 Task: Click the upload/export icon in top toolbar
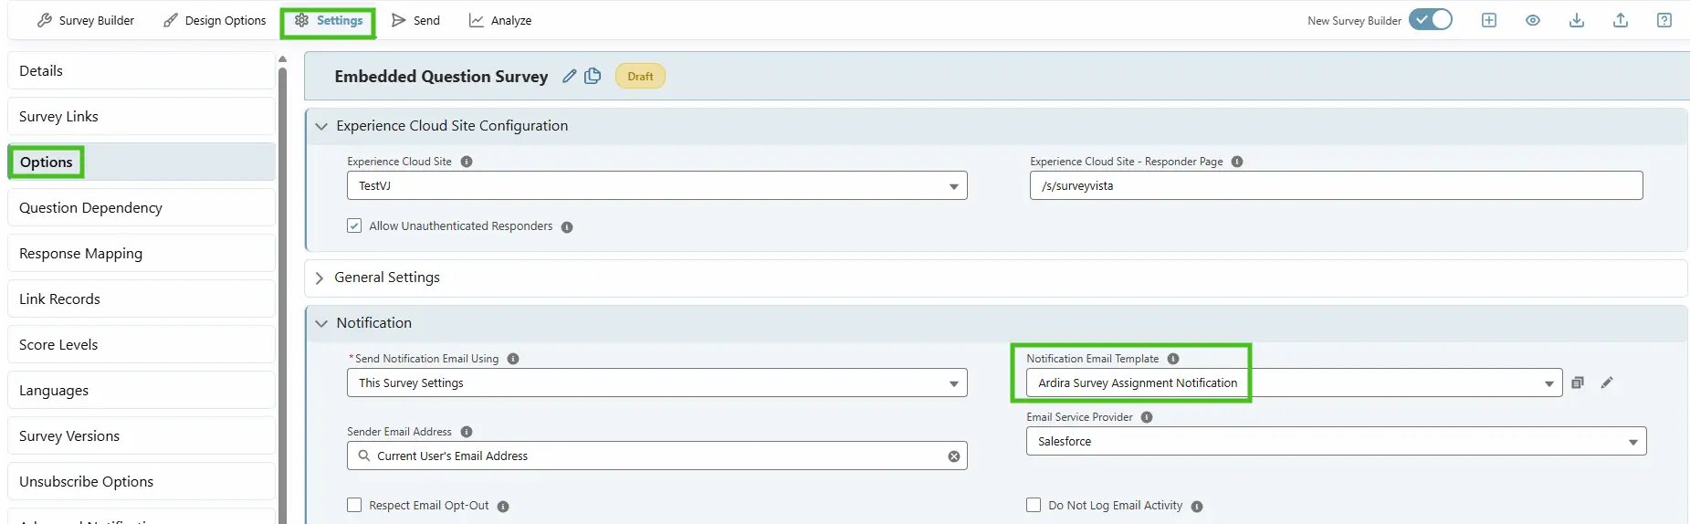tap(1621, 20)
